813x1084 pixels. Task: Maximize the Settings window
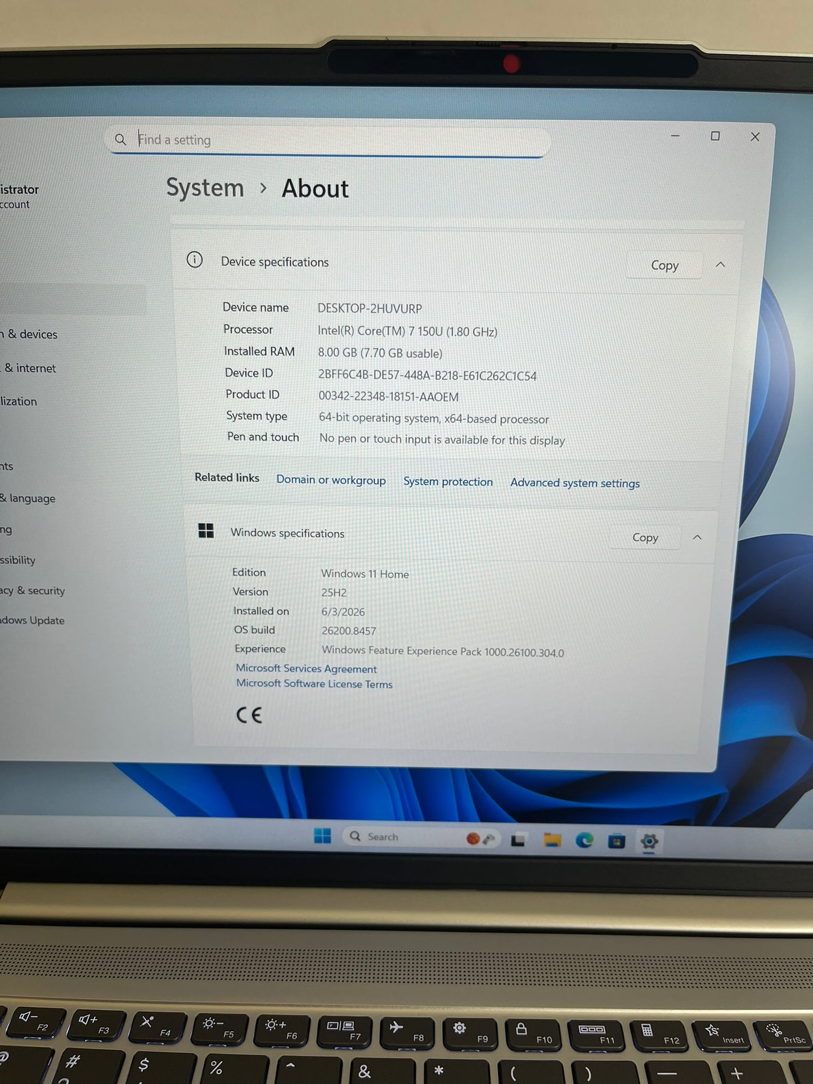pyautogui.click(x=715, y=136)
